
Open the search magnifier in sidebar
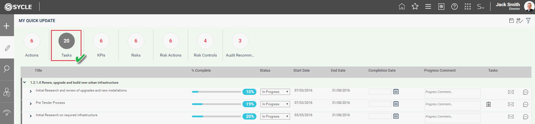coord(7,69)
